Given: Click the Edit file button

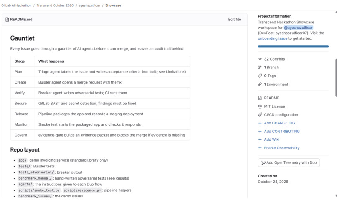Looking at the screenshot, I should [235, 20].
